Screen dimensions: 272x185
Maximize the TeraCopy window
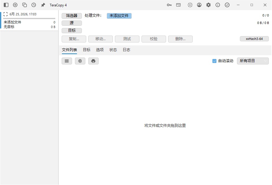pos(252,5)
